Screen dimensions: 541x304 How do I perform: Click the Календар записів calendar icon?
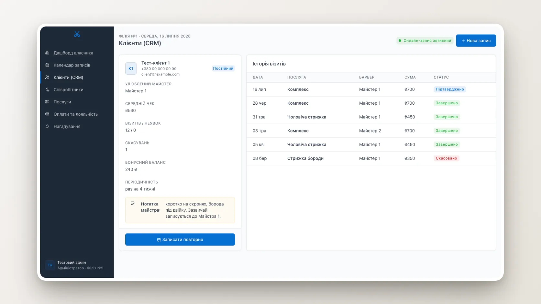click(47, 65)
